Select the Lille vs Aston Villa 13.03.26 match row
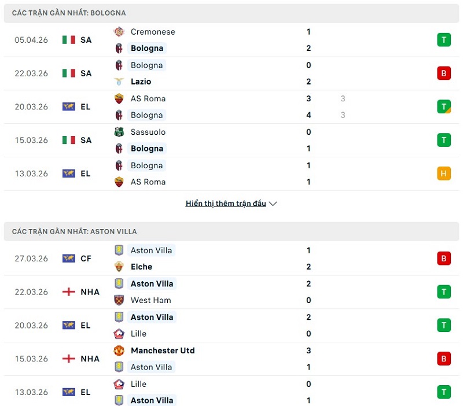 [x=231, y=392]
